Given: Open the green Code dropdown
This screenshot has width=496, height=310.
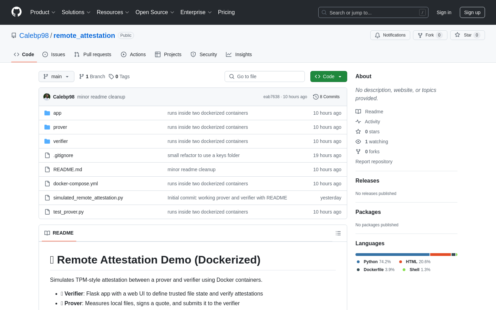Looking at the screenshot, I should click(329, 76).
